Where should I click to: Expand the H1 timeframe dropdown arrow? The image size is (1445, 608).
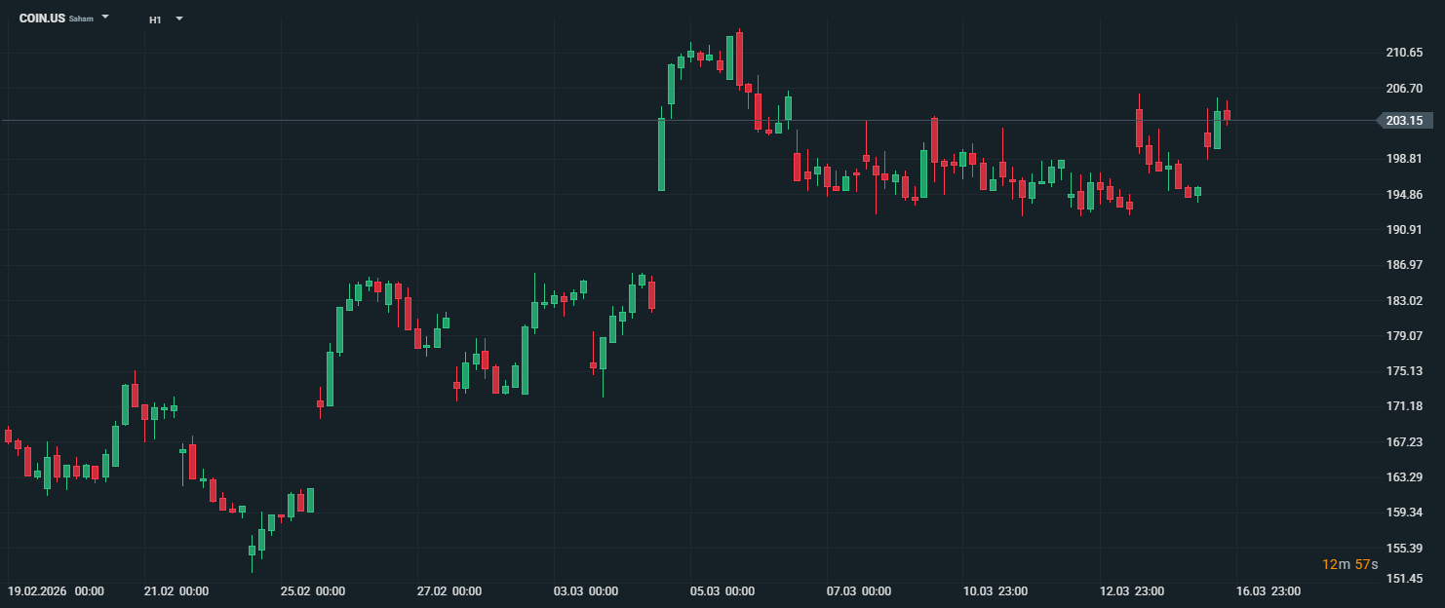coord(179,19)
